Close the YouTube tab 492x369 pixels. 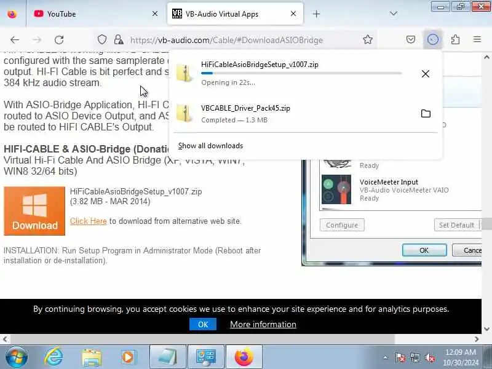point(155,14)
